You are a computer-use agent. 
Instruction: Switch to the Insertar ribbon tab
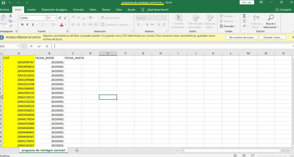(31, 9)
